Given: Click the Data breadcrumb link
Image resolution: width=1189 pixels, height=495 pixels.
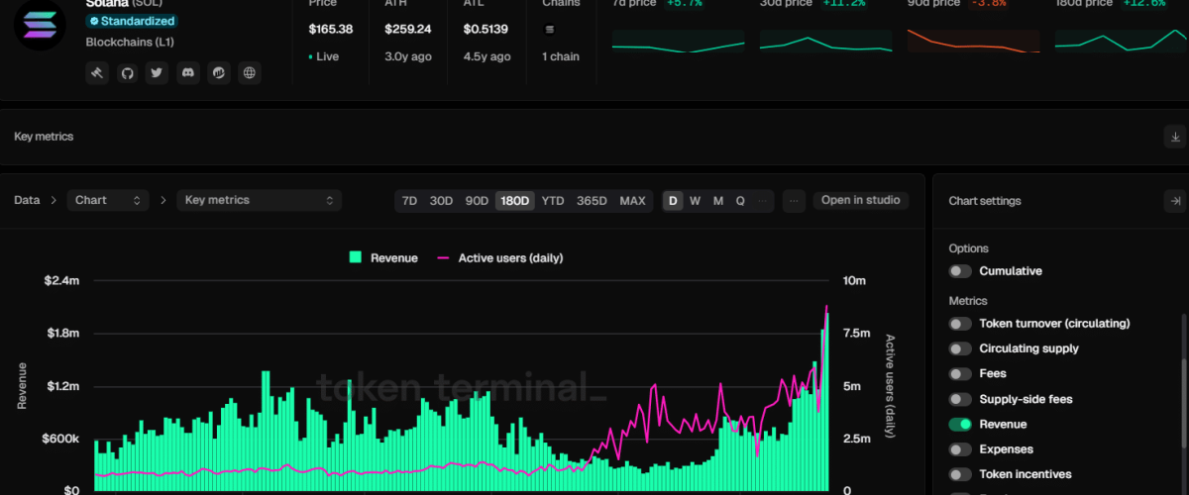Looking at the screenshot, I should click(x=27, y=200).
